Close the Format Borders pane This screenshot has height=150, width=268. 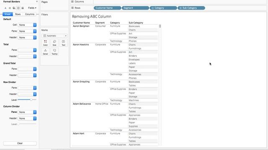(x=37, y=2)
